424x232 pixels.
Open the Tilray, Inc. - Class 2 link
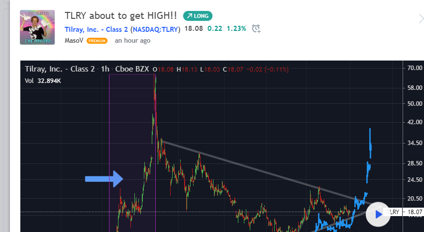pyautogui.click(x=96, y=29)
